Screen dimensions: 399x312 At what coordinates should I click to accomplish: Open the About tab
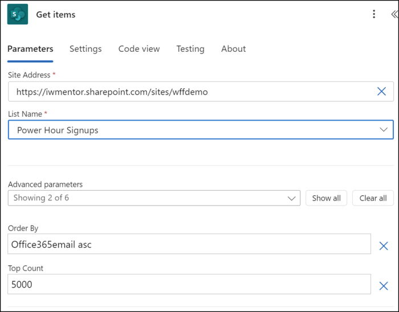pos(234,49)
